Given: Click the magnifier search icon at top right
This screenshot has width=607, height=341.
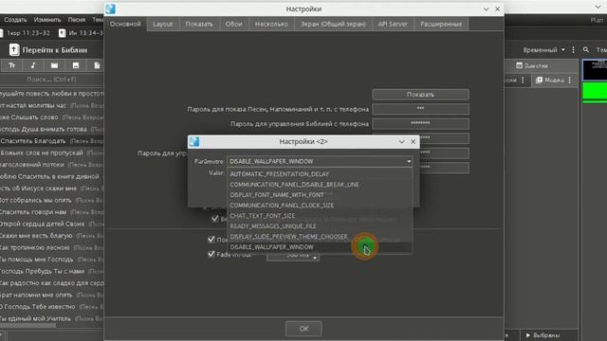Looking at the screenshot, I should (586, 49).
